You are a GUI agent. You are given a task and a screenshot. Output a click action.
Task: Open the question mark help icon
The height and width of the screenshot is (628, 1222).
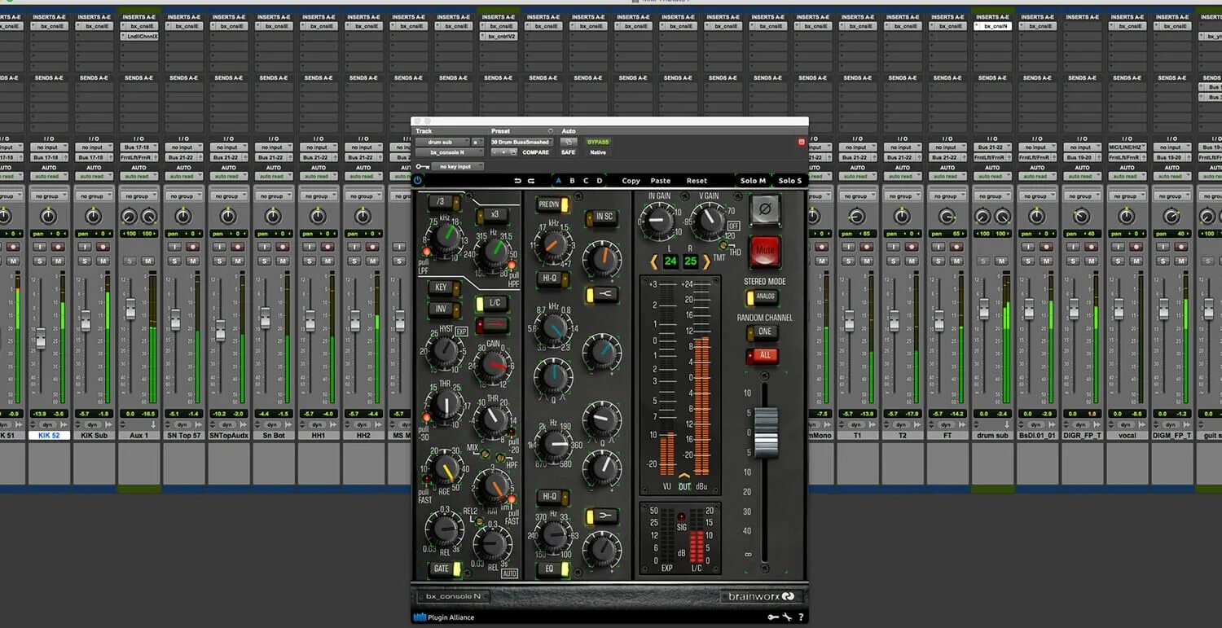tap(801, 617)
